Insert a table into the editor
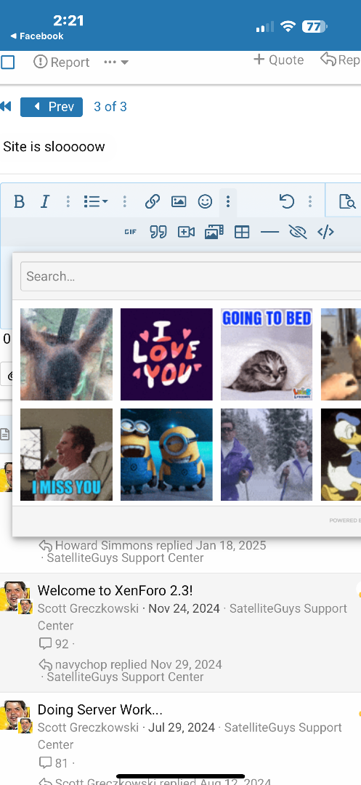This screenshot has height=785, width=361. coord(242,232)
